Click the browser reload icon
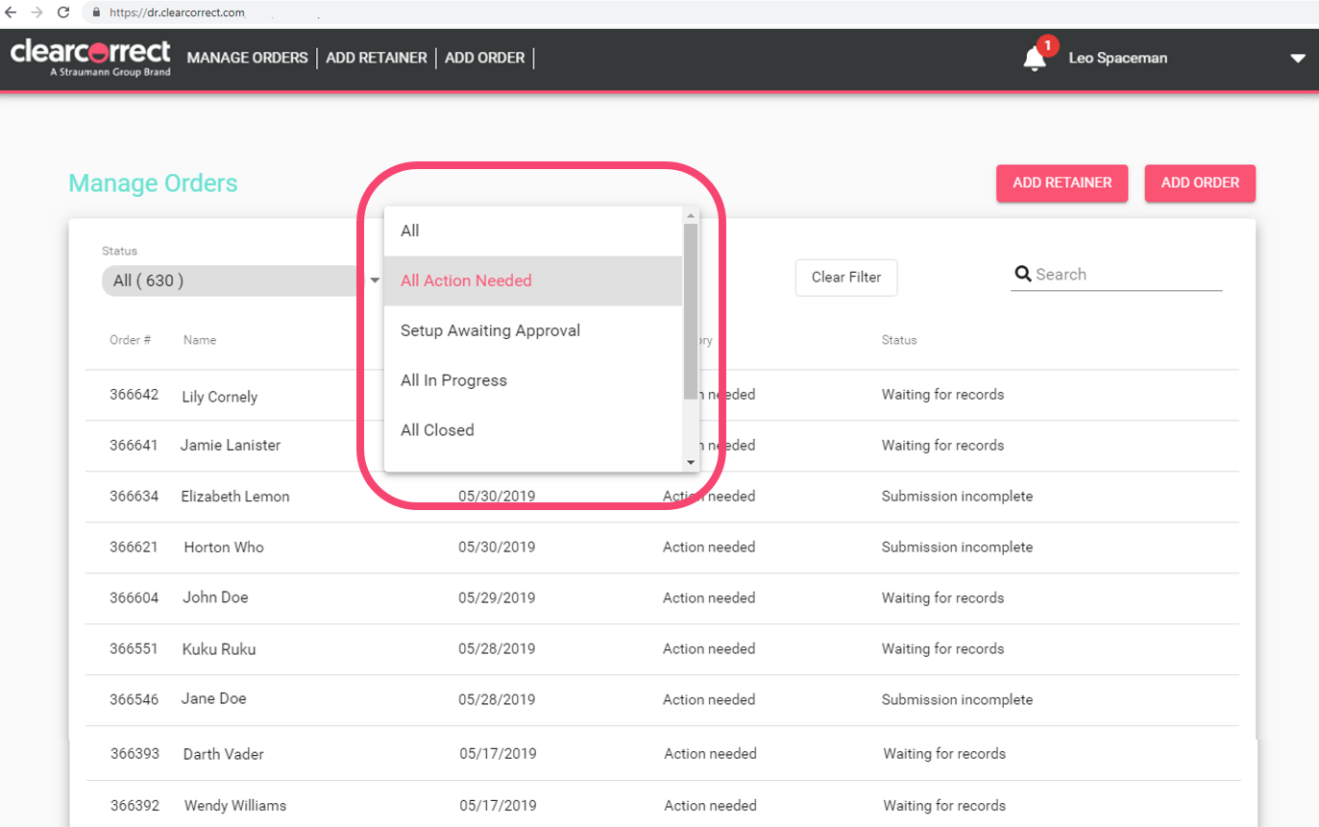The width and height of the screenshot is (1319, 827). [x=62, y=12]
